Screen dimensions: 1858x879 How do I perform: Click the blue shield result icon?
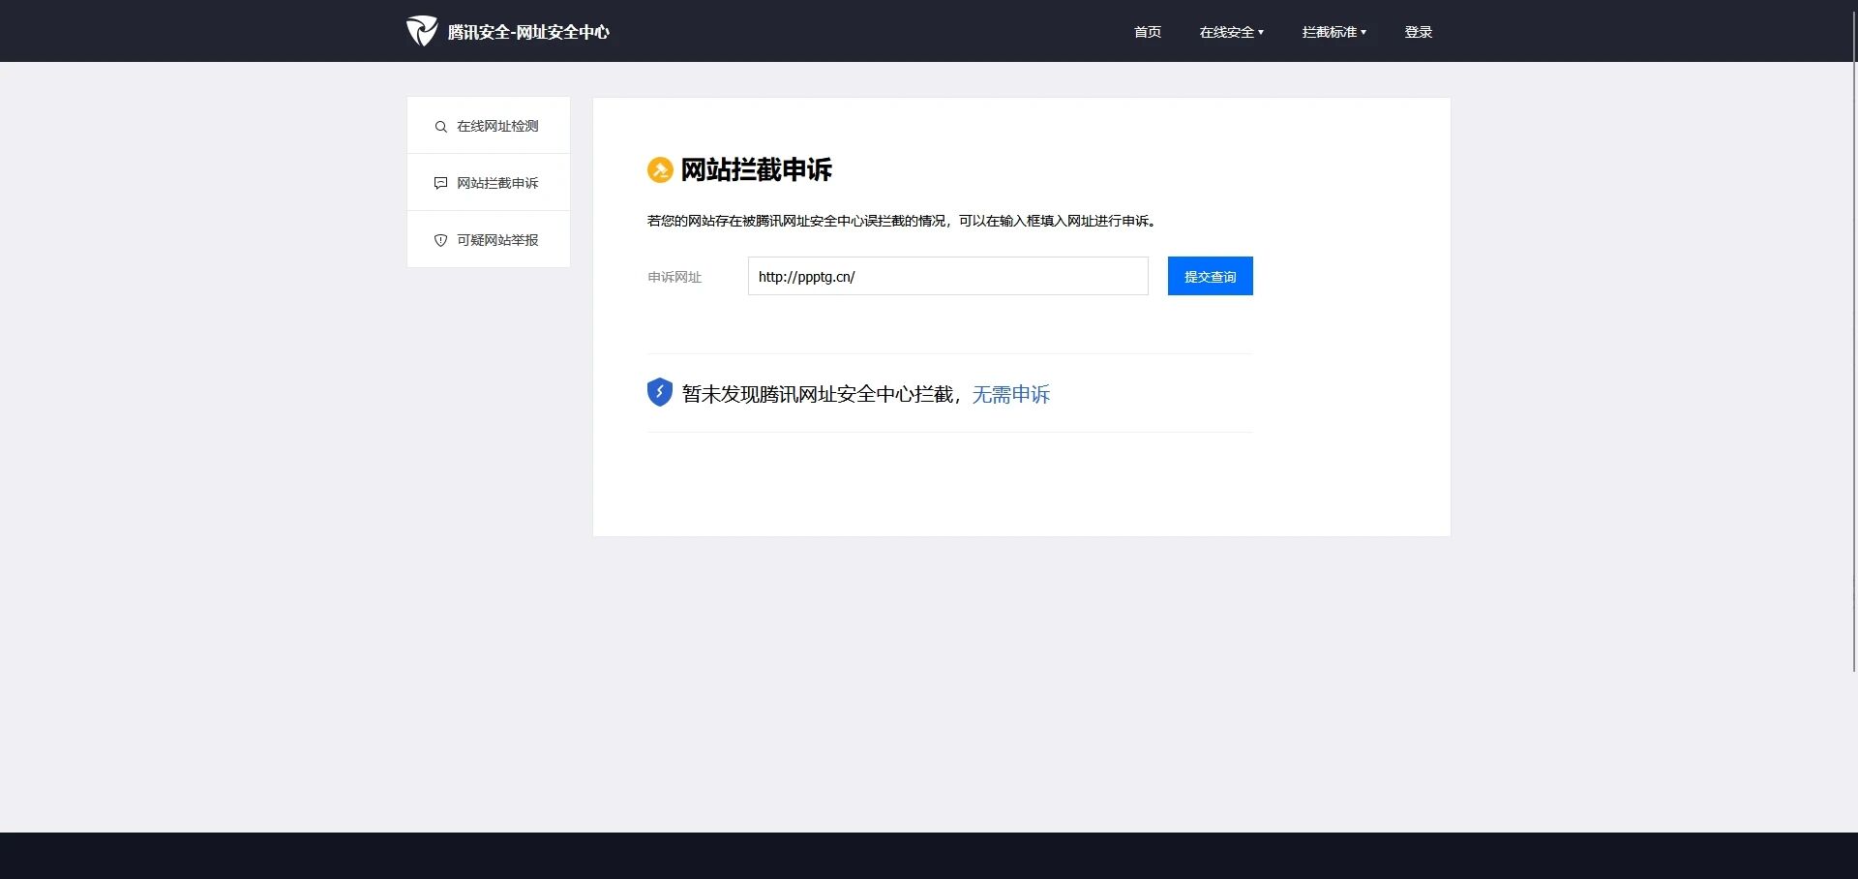click(660, 392)
